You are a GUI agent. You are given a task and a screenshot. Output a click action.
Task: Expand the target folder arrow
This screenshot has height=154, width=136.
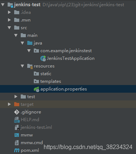point(9,104)
